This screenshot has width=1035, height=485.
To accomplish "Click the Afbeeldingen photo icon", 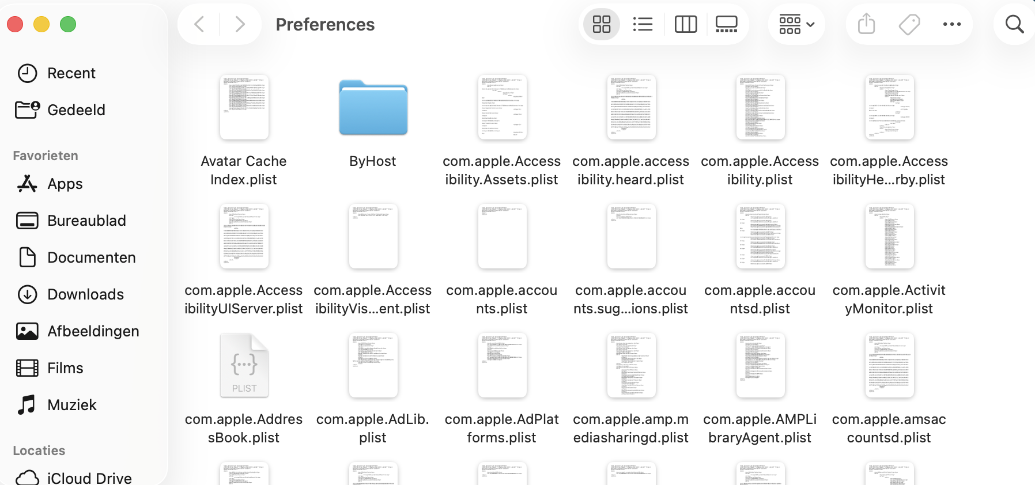I will [x=27, y=331].
